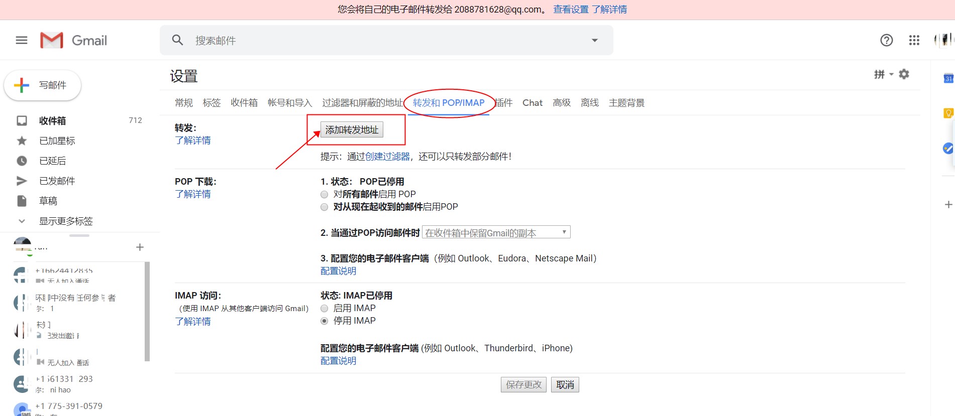
Task: Switch to the 收件箱 settings tab
Action: click(244, 103)
